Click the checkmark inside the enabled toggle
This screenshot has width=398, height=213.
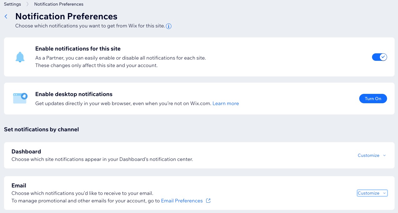pyautogui.click(x=383, y=57)
